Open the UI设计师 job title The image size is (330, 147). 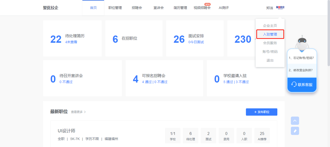pos(66,131)
